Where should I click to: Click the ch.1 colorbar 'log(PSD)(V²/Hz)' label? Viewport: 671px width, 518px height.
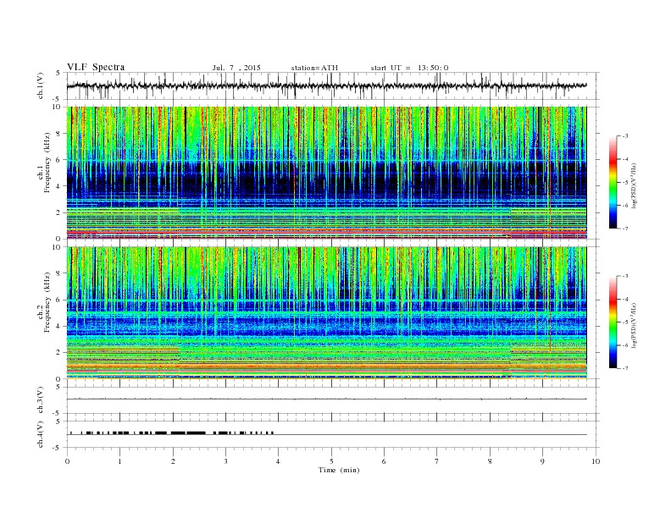tap(635, 185)
